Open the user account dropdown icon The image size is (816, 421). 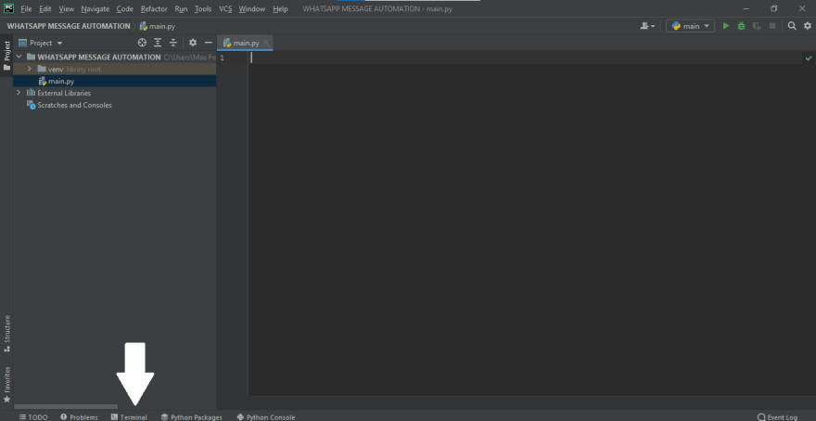click(x=648, y=26)
